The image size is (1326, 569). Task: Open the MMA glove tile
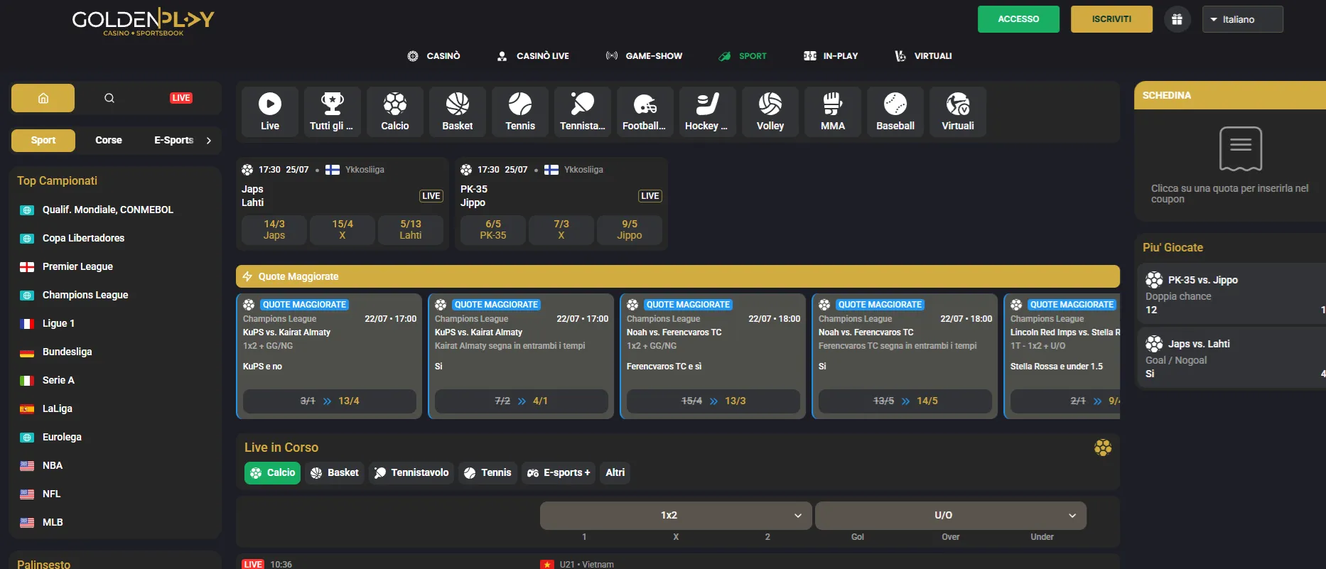(833, 112)
